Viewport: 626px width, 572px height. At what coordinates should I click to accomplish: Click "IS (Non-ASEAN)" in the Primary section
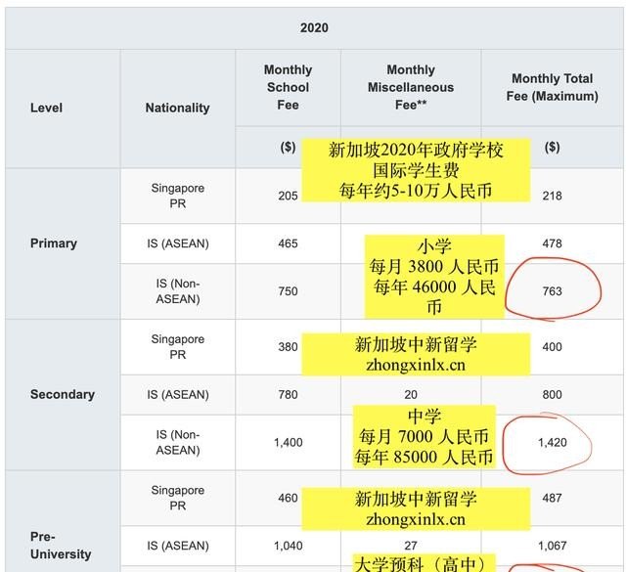tap(178, 291)
